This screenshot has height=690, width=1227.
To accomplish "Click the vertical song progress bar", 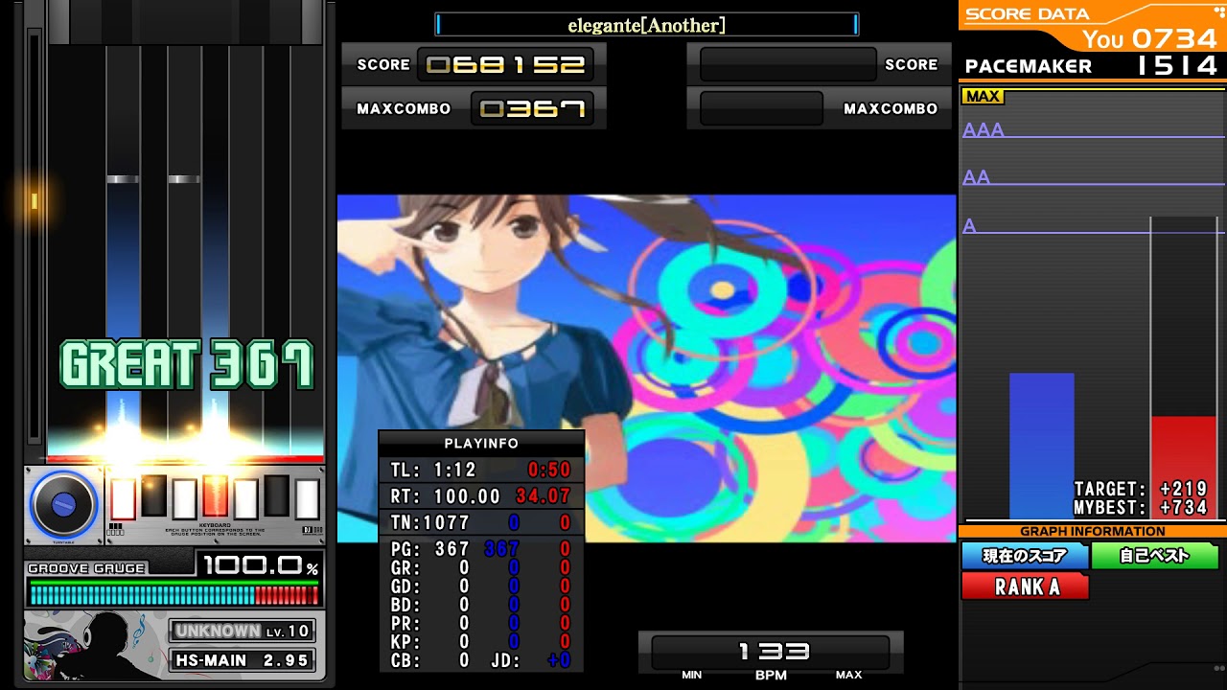I will pos(35,235).
